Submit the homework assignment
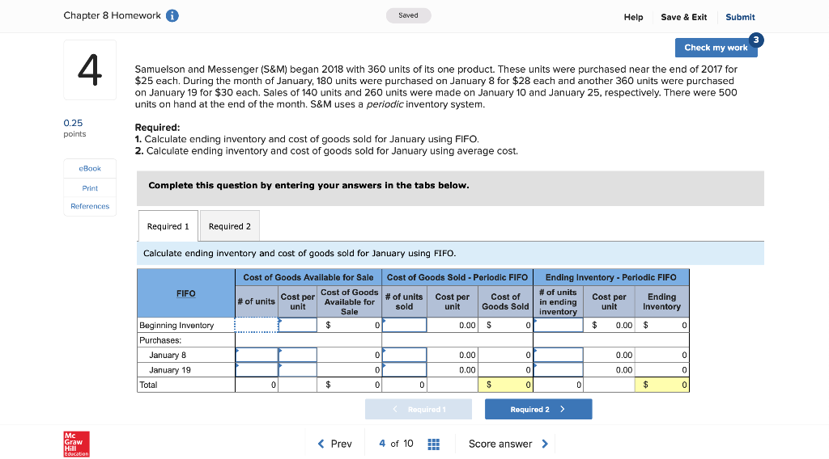Screen dimensions: 829x459 [740, 17]
